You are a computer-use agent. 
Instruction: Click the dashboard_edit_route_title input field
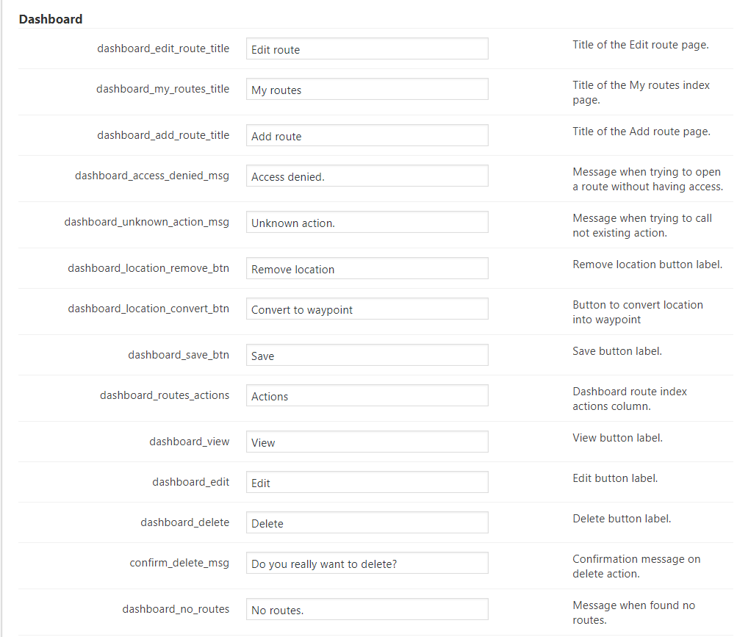(x=367, y=49)
